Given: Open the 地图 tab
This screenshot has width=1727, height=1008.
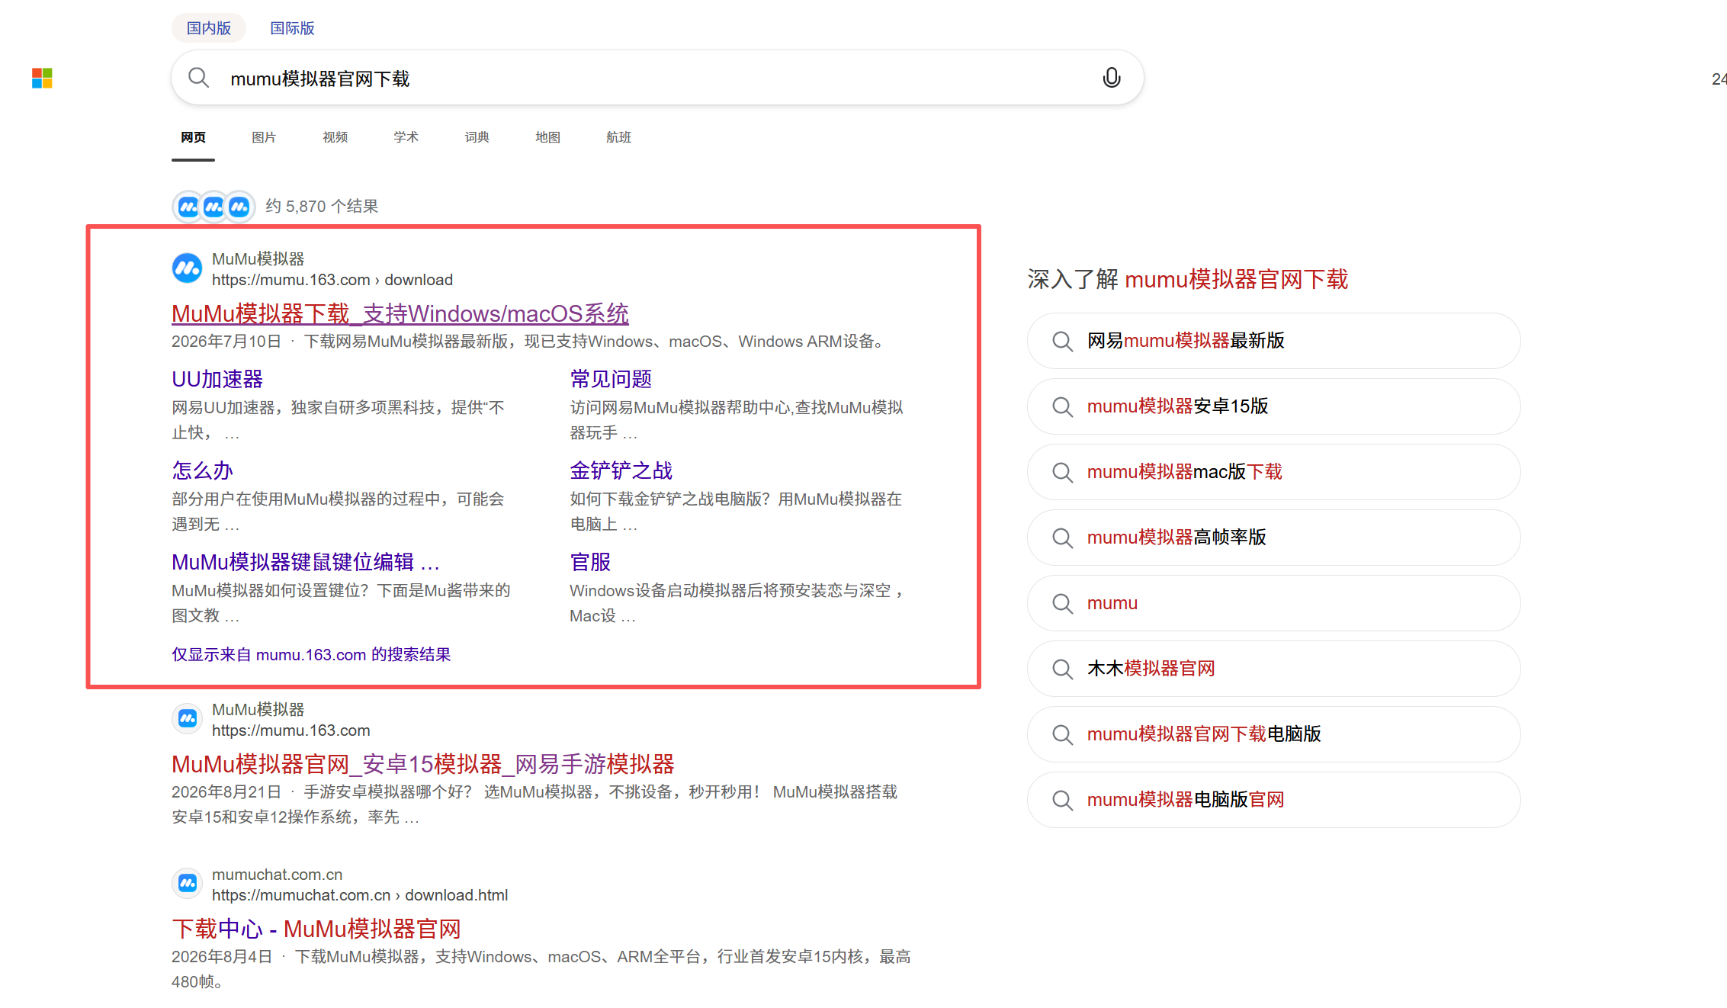Looking at the screenshot, I should [x=547, y=137].
